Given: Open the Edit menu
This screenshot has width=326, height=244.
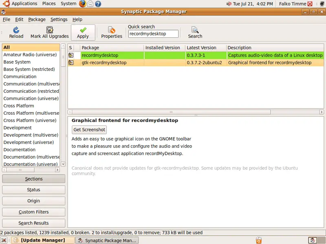Looking at the screenshot, I should tap(19, 20).
